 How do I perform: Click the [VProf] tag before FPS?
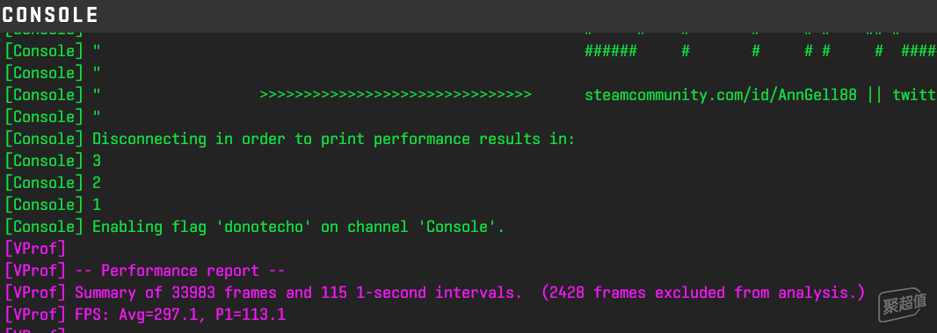tap(34, 315)
